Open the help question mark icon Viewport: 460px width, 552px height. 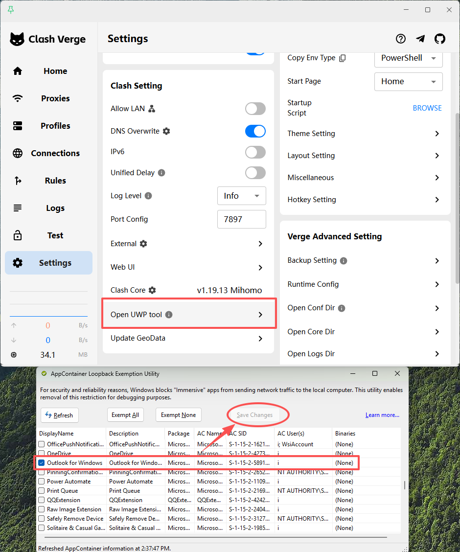[x=401, y=39]
